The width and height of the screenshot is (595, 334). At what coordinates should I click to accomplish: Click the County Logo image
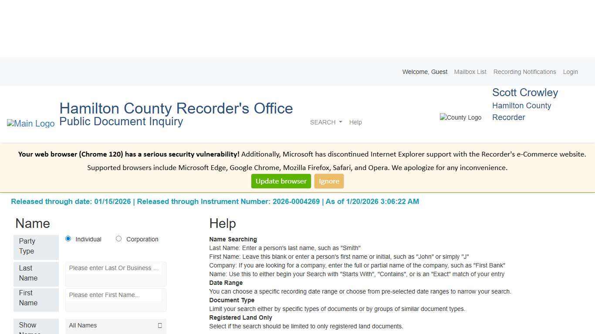coord(460,117)
